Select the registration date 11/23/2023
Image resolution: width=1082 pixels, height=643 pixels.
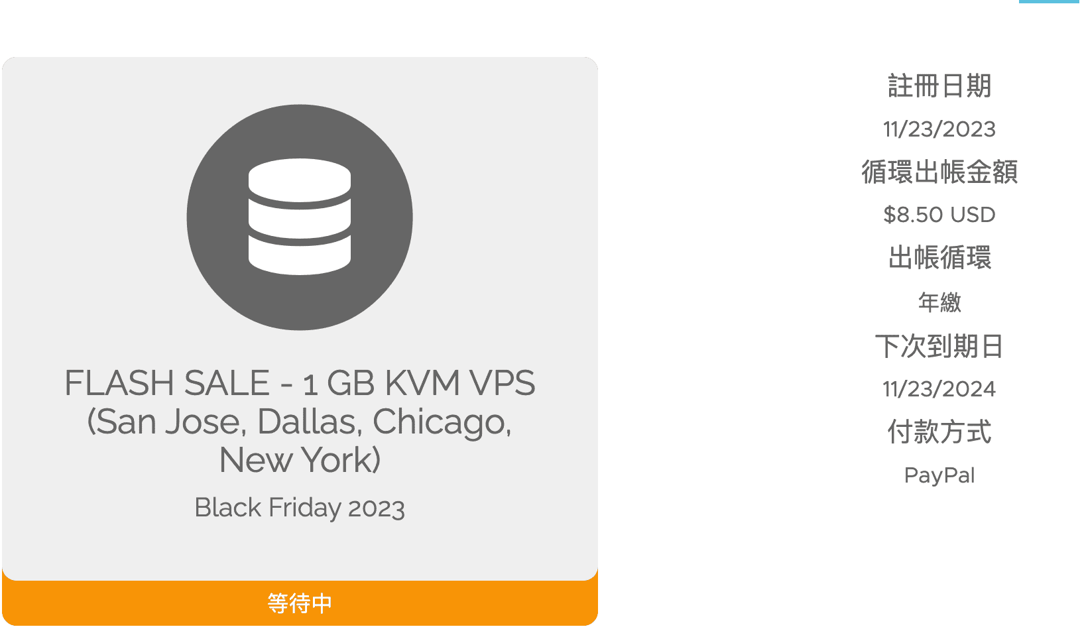tap(939, 129)
